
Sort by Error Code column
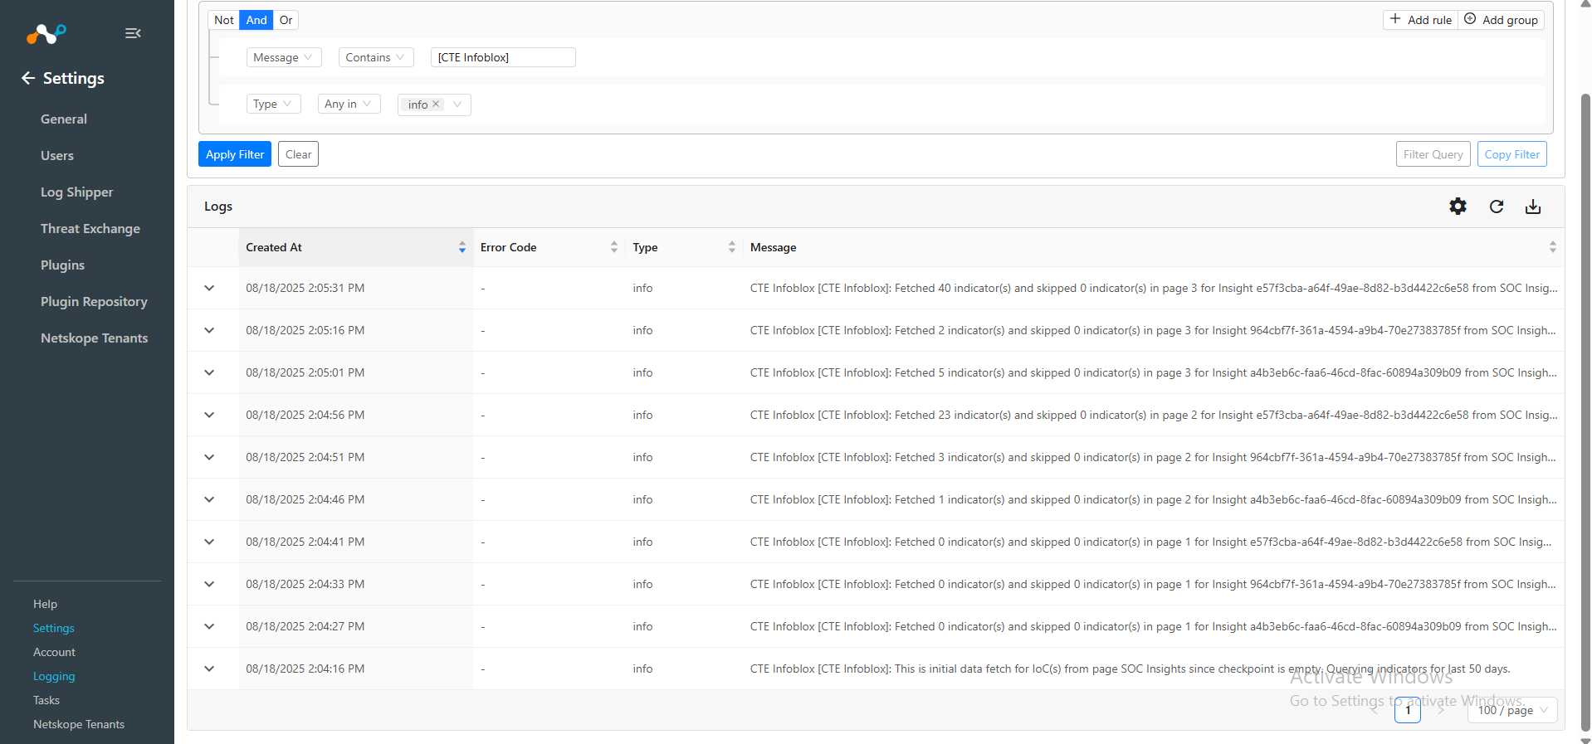(x=614, y=247)
